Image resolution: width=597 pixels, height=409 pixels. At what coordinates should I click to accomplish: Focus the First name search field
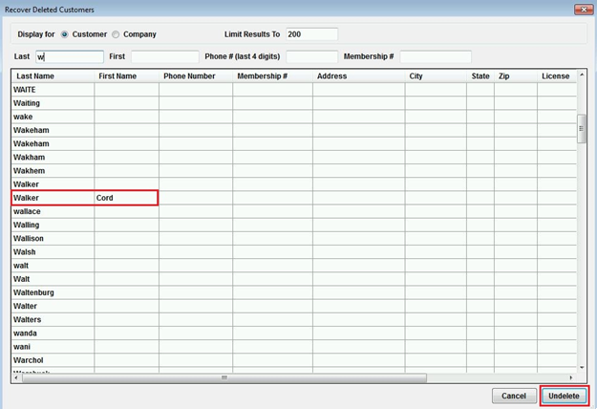(165, 56)
